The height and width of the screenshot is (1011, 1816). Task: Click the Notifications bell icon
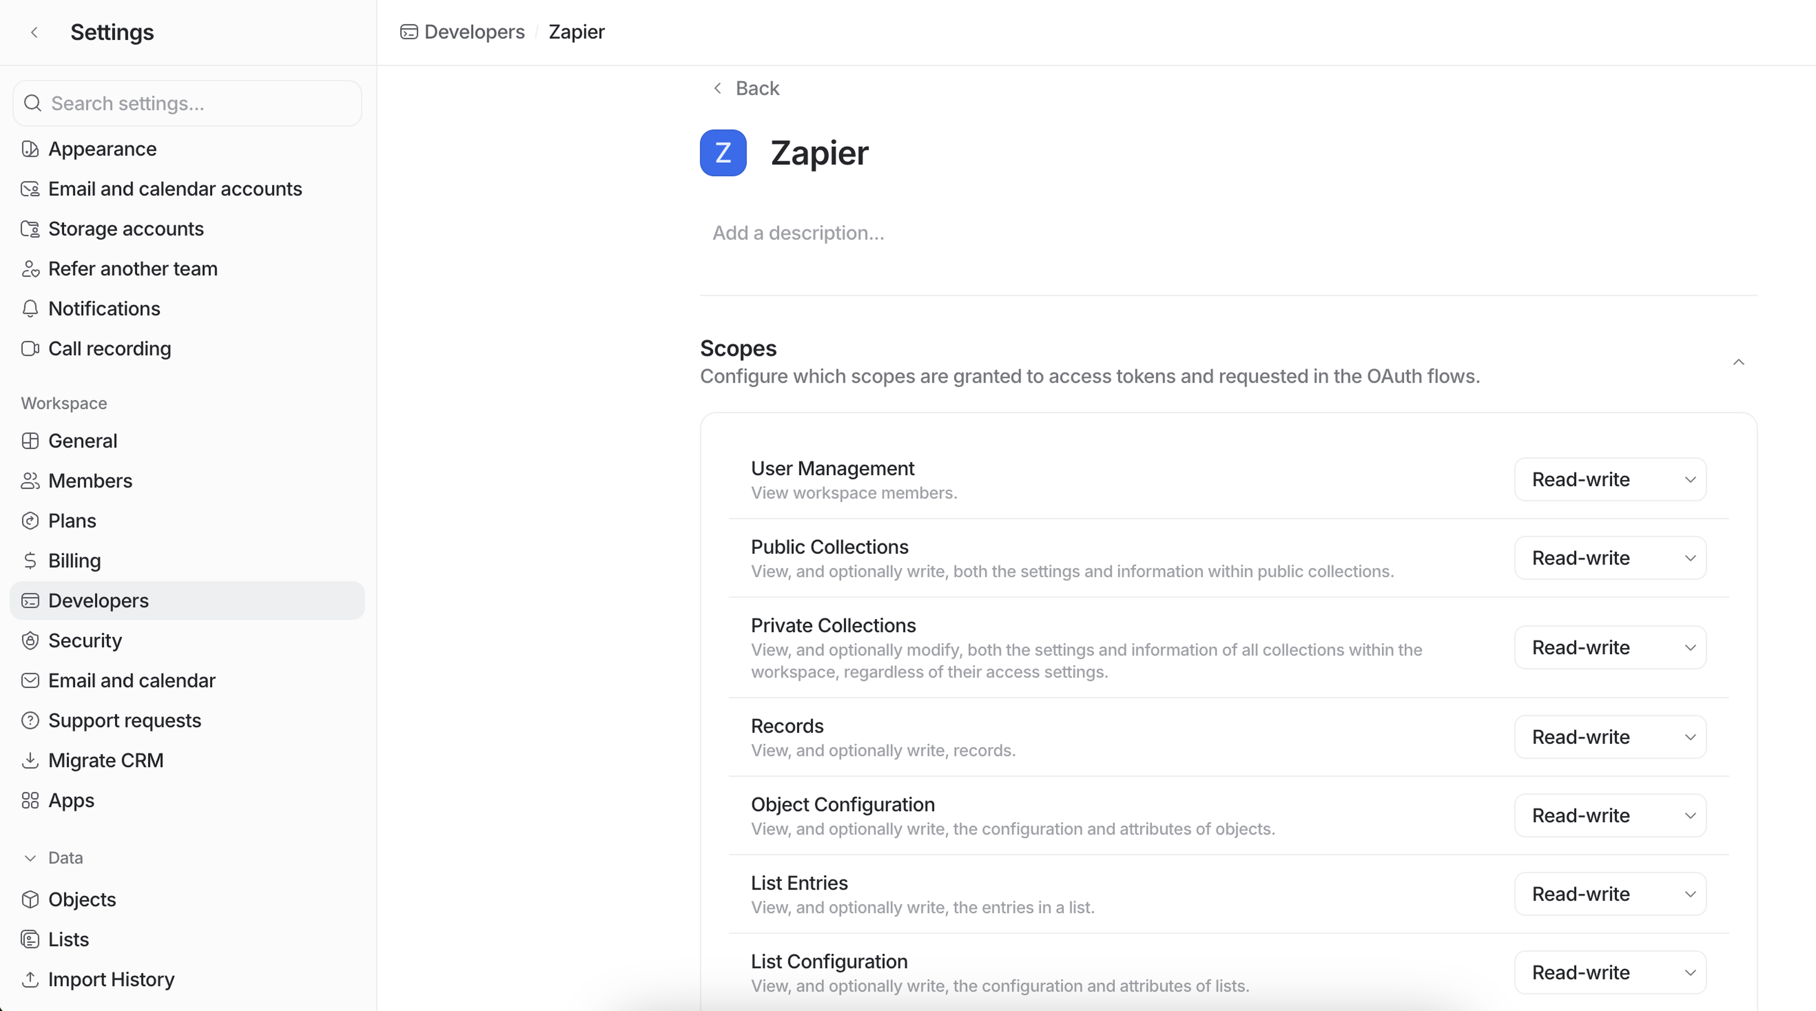30,309
